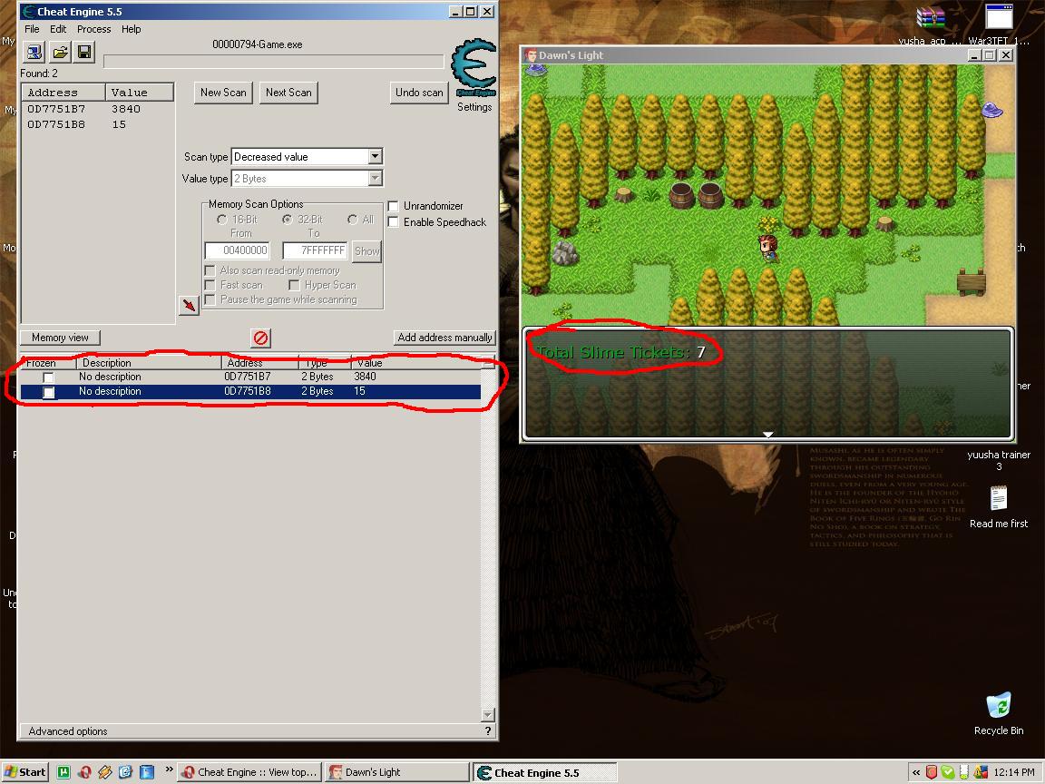Click the red arrow add-to-list icon
This screenshot has height=784, width=1045.
pyautogui.click(x=190, y=305)
